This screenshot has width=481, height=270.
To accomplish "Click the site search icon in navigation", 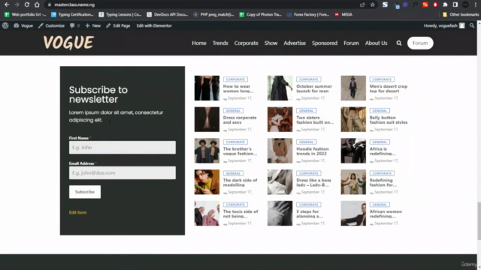I will coord(399,43).
